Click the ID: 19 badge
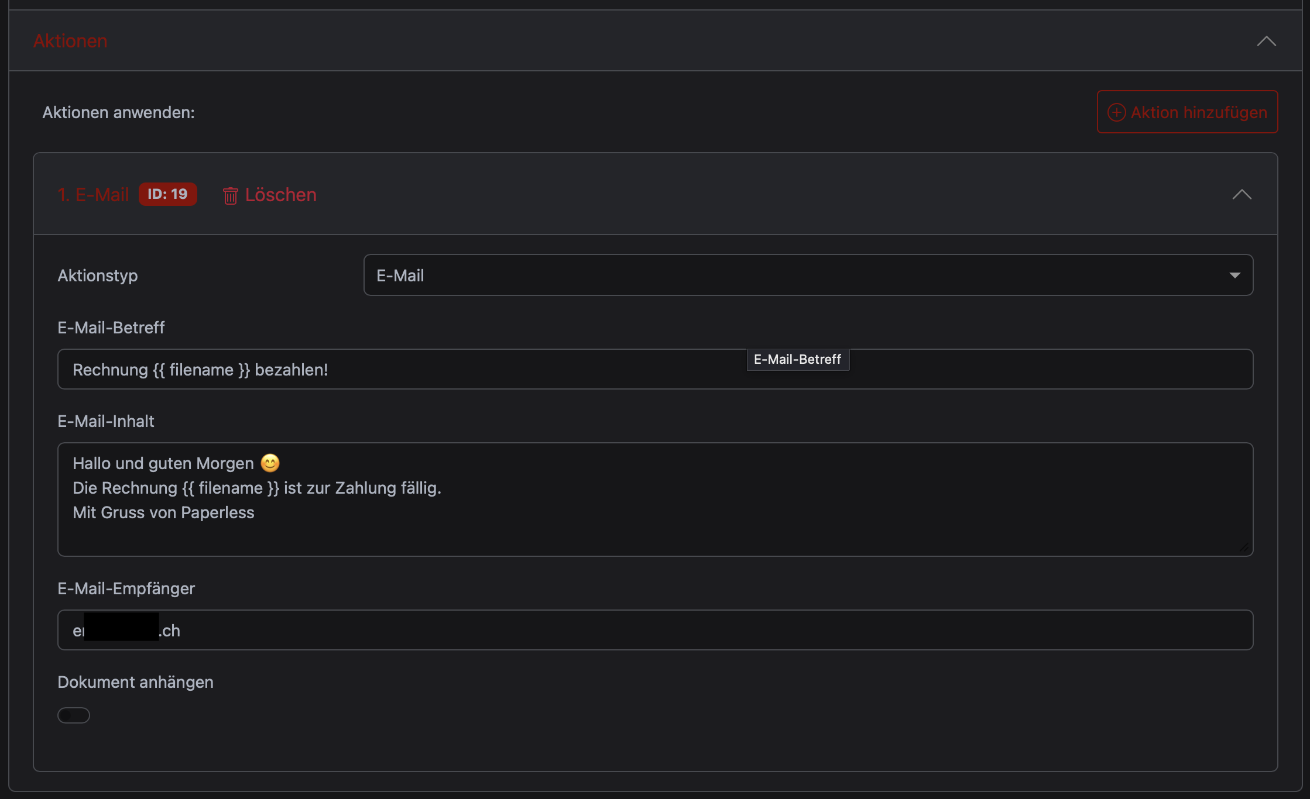Screen dimensions: 1310x799 (167, 194)
